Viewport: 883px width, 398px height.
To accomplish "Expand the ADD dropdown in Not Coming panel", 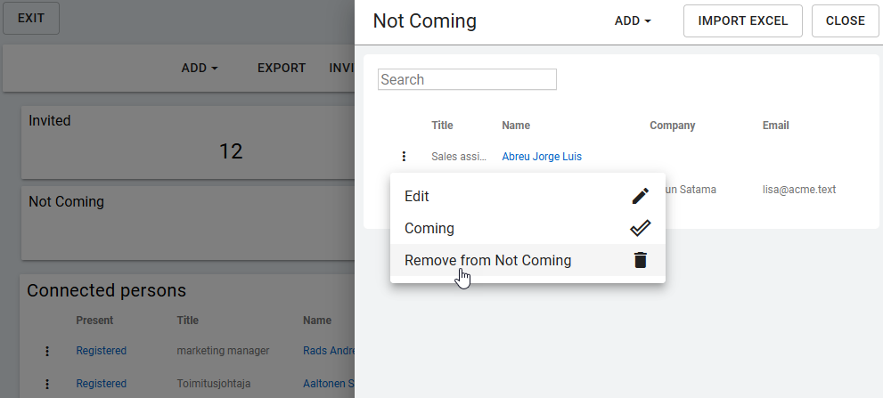I will click(633, 21).
